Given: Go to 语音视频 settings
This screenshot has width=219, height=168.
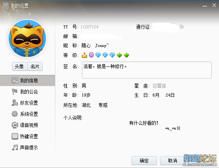Looking at the screenshot, I should click(27, 125).
